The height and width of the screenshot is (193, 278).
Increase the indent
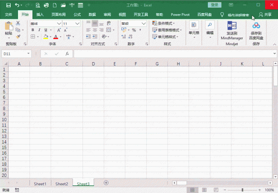[95, 37]
